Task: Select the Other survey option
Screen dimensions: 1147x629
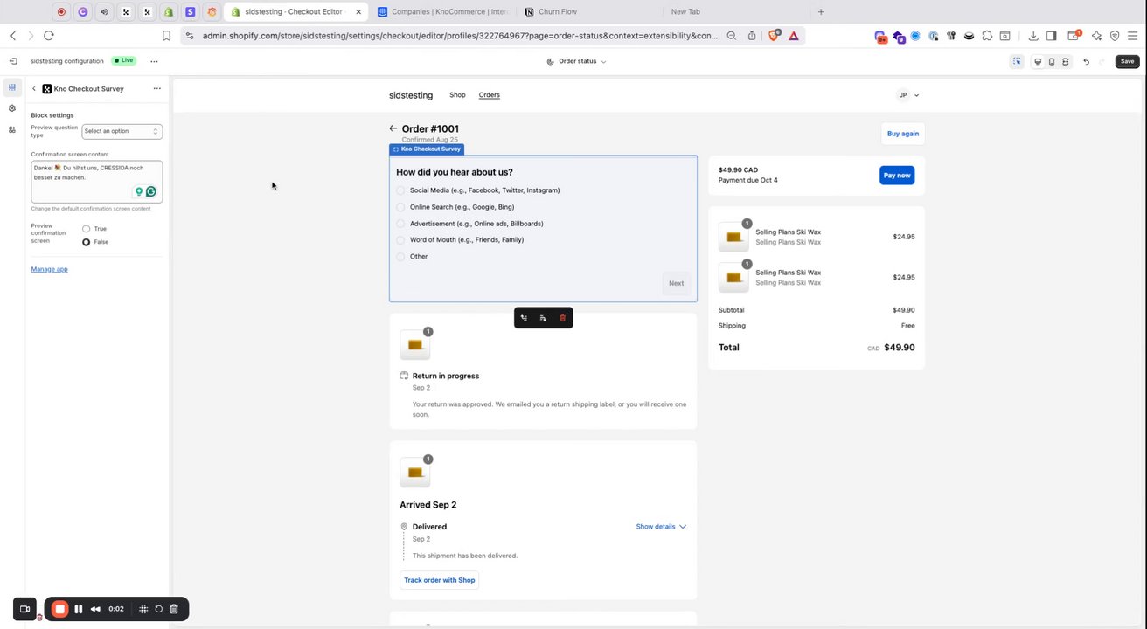Action: (400, 257)
